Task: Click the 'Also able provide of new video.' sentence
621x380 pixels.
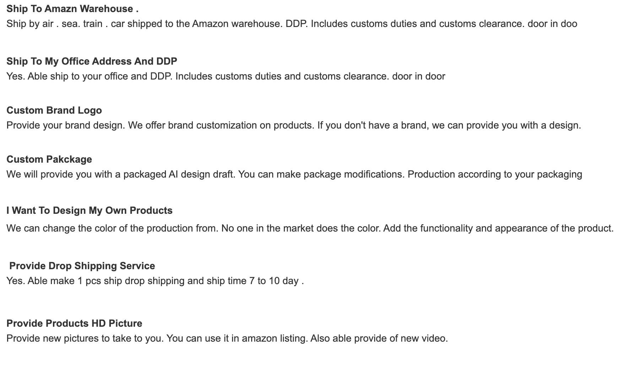Action: (x=379, y=338)
